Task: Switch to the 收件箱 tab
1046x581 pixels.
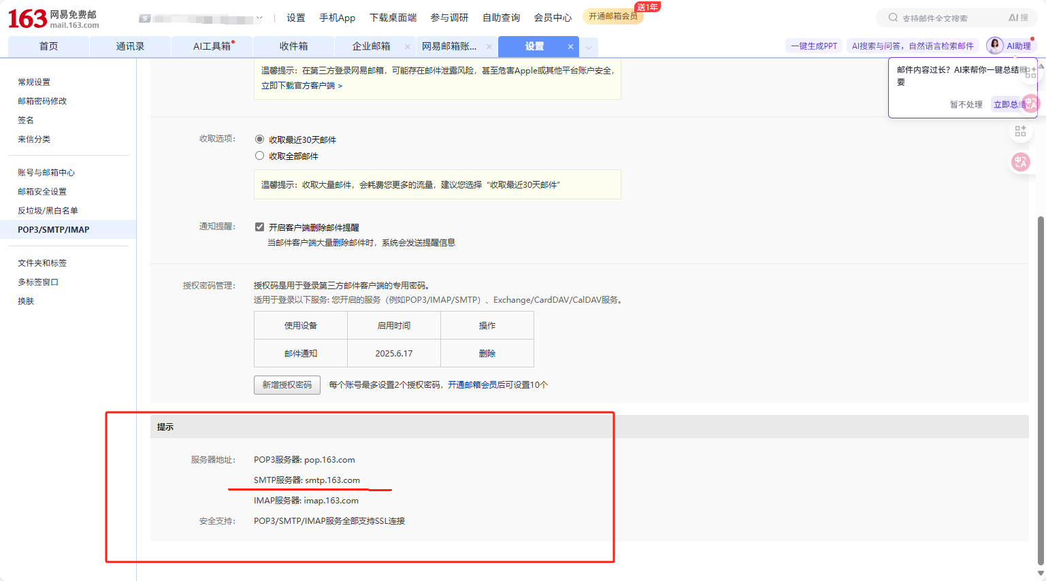Action: 293,46
